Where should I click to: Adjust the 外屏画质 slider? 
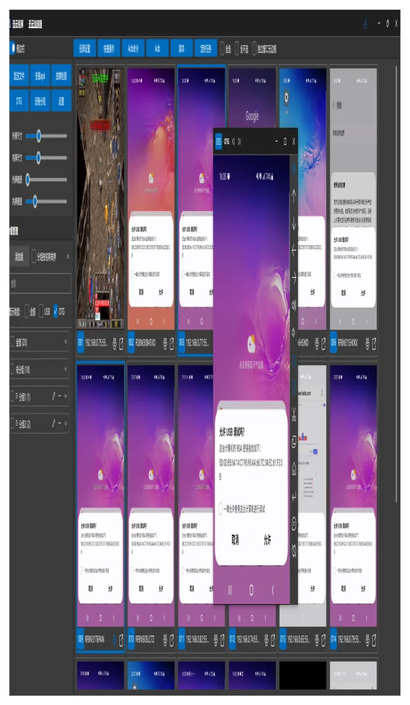point(46,180)
